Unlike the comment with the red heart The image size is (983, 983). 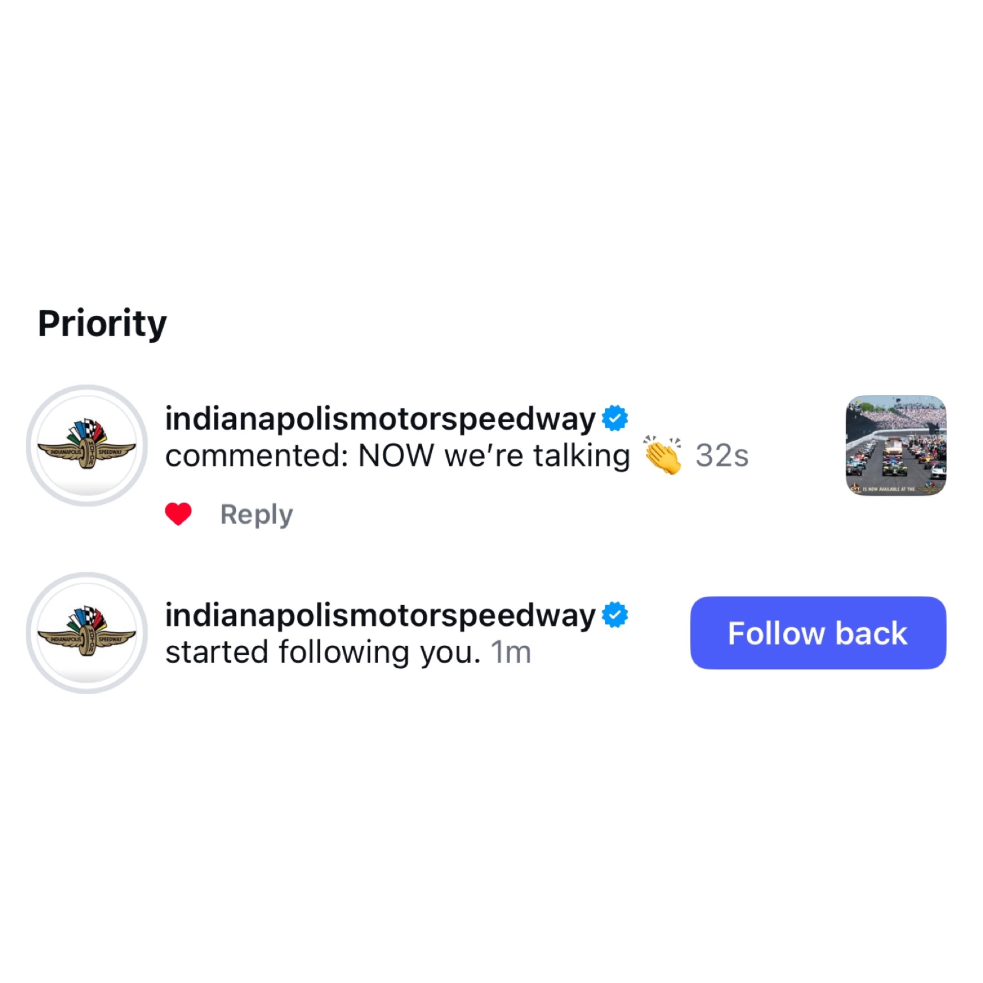178,514
